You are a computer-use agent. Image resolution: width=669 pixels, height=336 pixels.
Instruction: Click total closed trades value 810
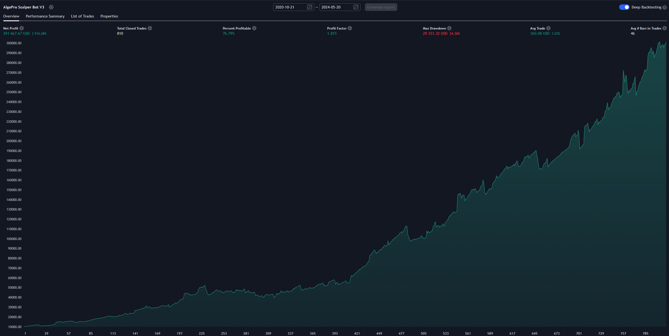pyautogui.click(x=120, y=33)
